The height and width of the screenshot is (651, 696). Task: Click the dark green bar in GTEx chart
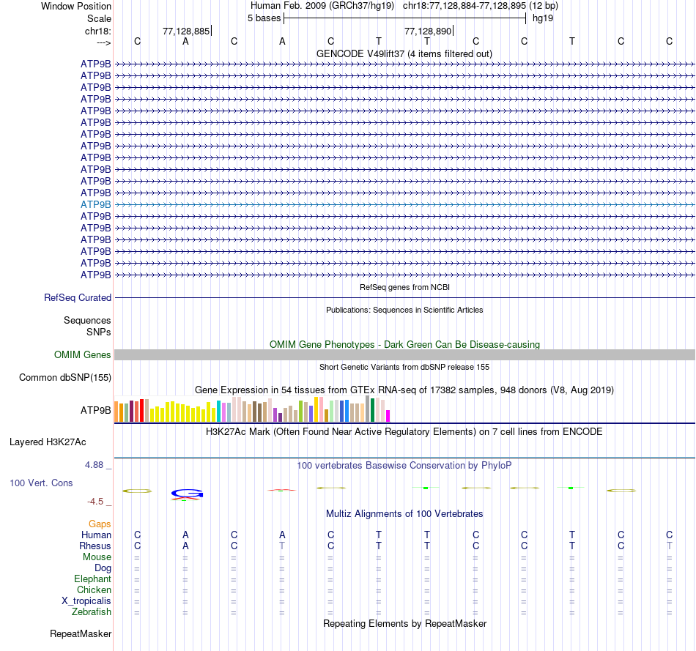pos(372,410)
